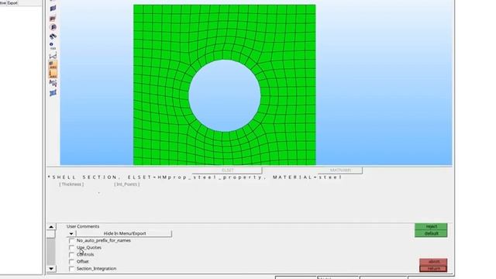Click the green default button
This screenshot has width=496, height=279.
coord(431,233)
